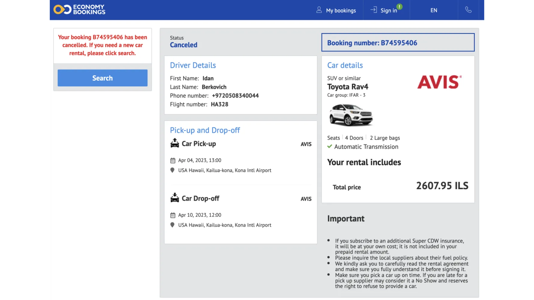Click the Sign in link
The height and width of the screenshot is (300, 534).
pyautogui.click(x=389, y=10)
